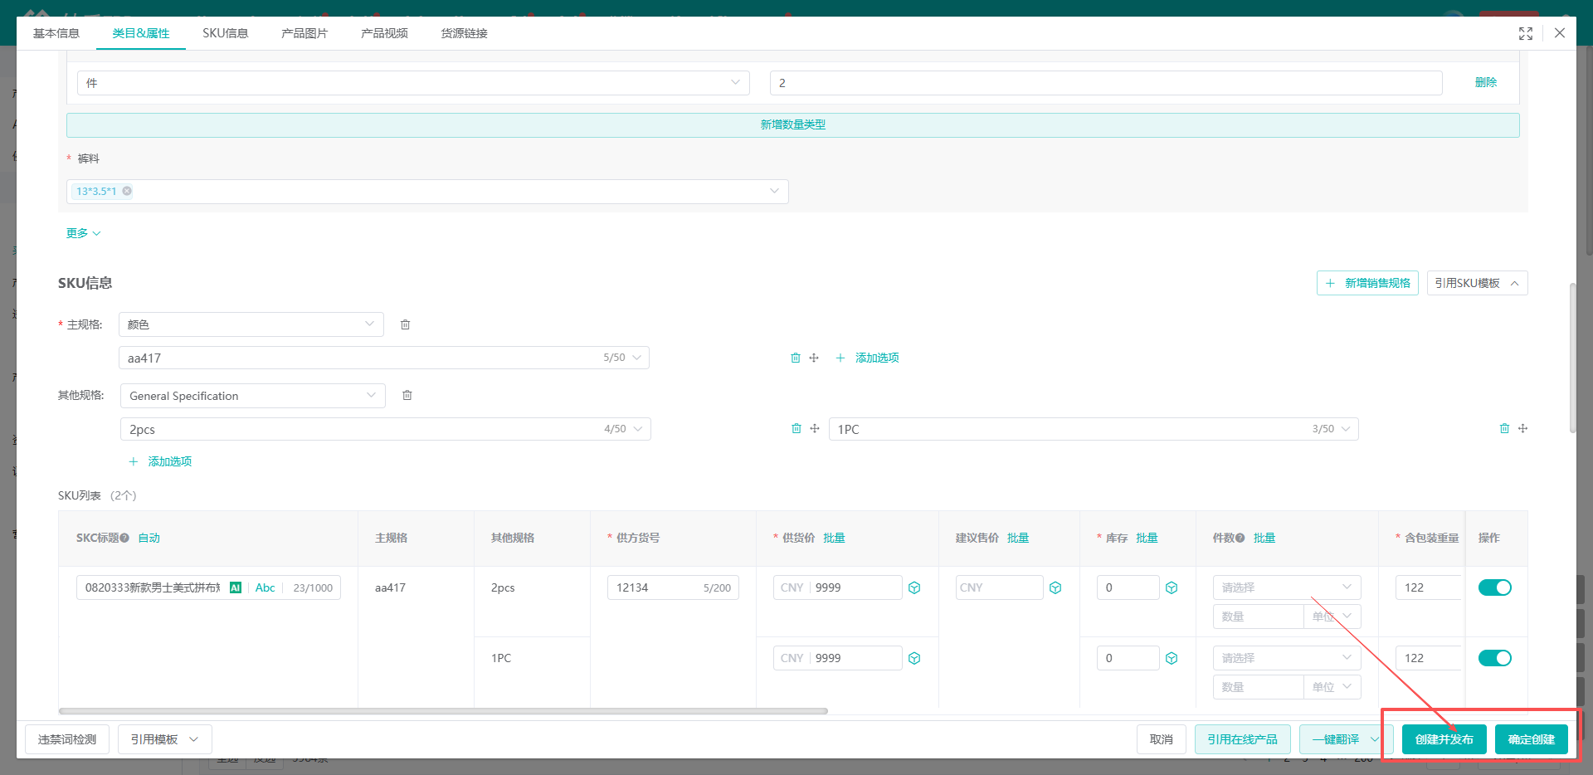
Task: Click the dialog's vertical scrollbar
Action: (x=1572, y=358)
